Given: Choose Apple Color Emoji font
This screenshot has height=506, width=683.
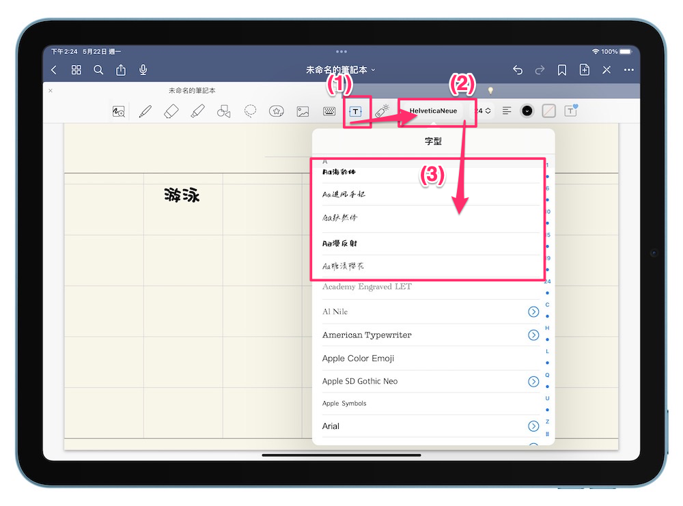Looking at the screenshot, I should pos(359,359).
